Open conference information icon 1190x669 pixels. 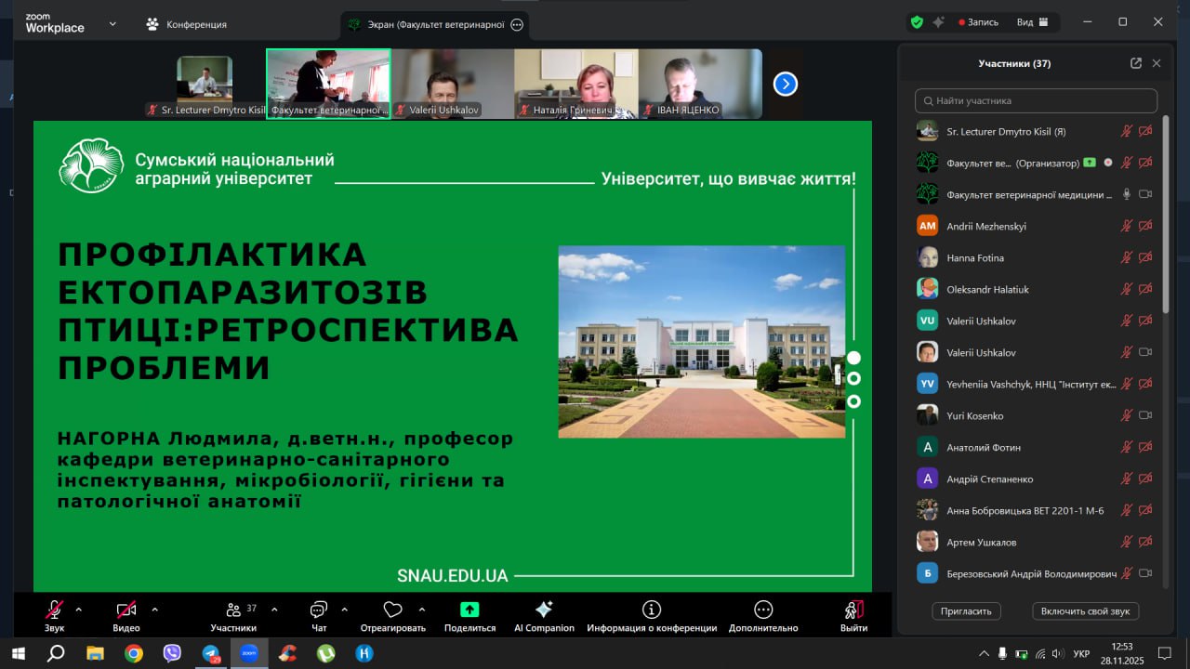pyautogui.click(x=652, y=610)
